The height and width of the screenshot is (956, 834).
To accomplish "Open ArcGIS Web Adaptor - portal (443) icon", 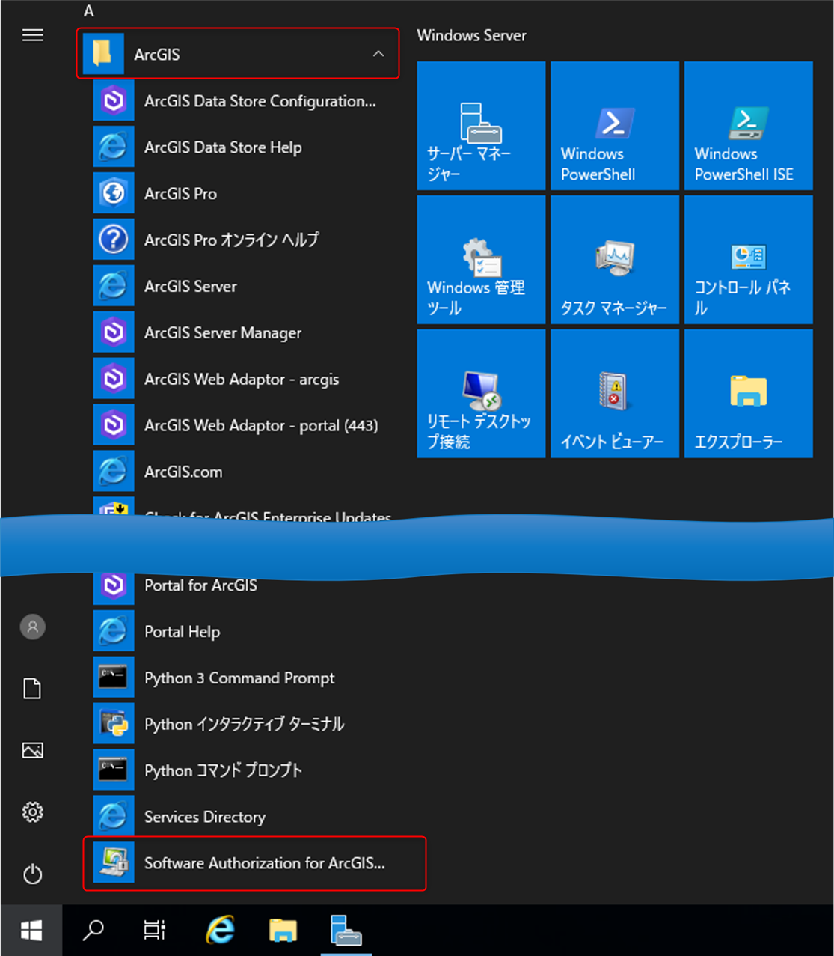I will (114, 425).
